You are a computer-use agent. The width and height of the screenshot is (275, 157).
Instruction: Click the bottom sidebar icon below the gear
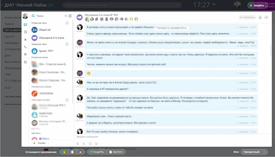click(x=25, y=62)
